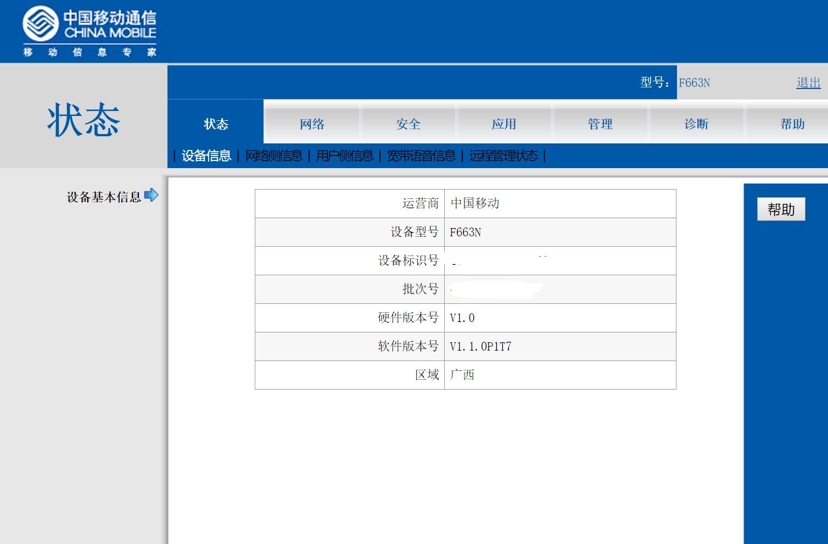This screenshot has width=828, height=544.
Task: Click the F663N model number text
Action: click(695, 82)
